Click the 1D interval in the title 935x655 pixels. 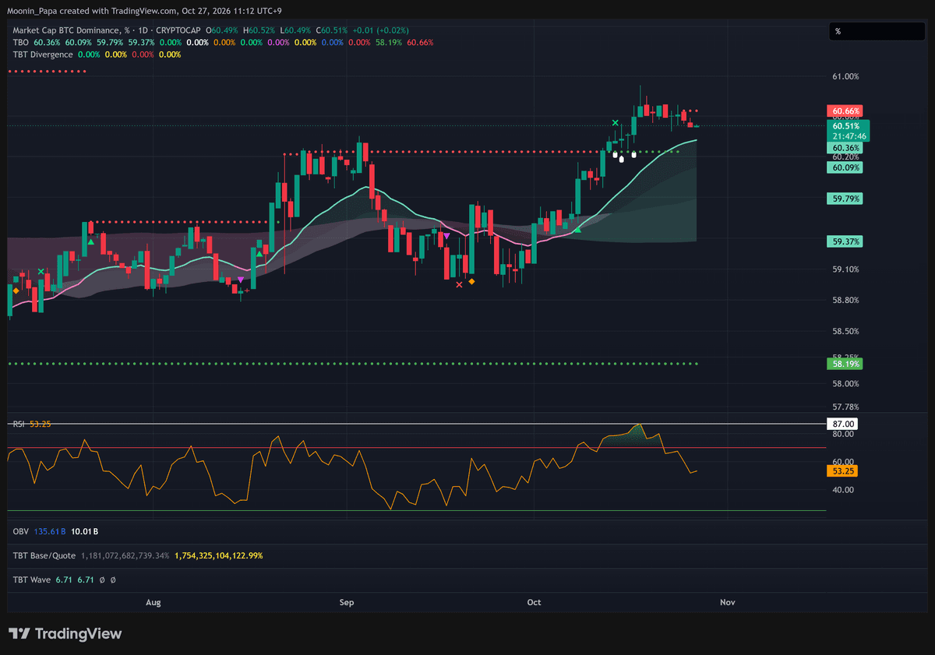pos(141,30)
